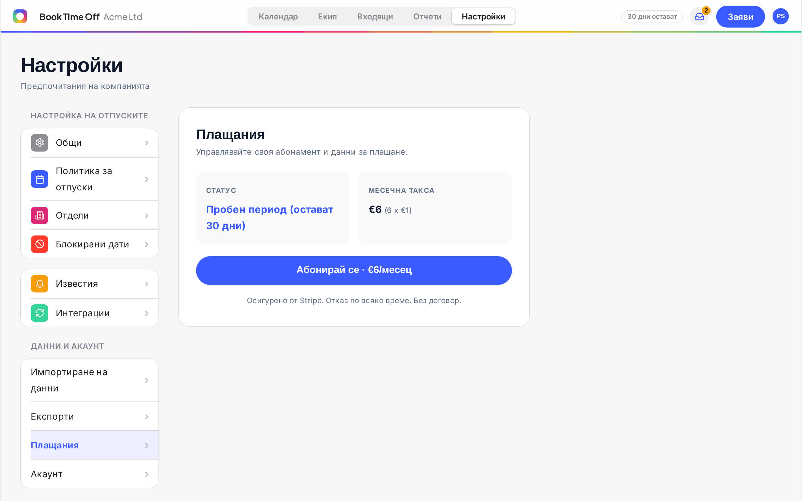Image resolution: width=802 pixels, height=501 pixels.
Task: Expand the Политика за отпуски chevron
Action: click(x=147, y=179)
